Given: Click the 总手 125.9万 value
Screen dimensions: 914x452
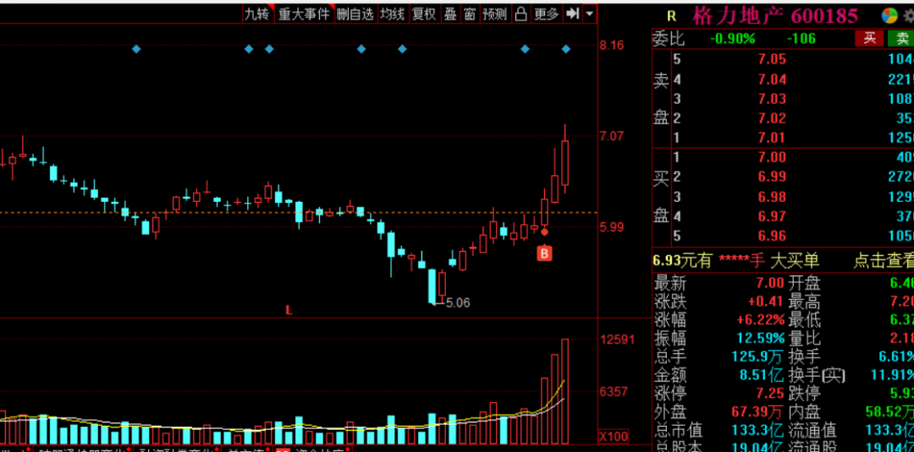Looking at the screenshot, I should [x=756, y=356].
